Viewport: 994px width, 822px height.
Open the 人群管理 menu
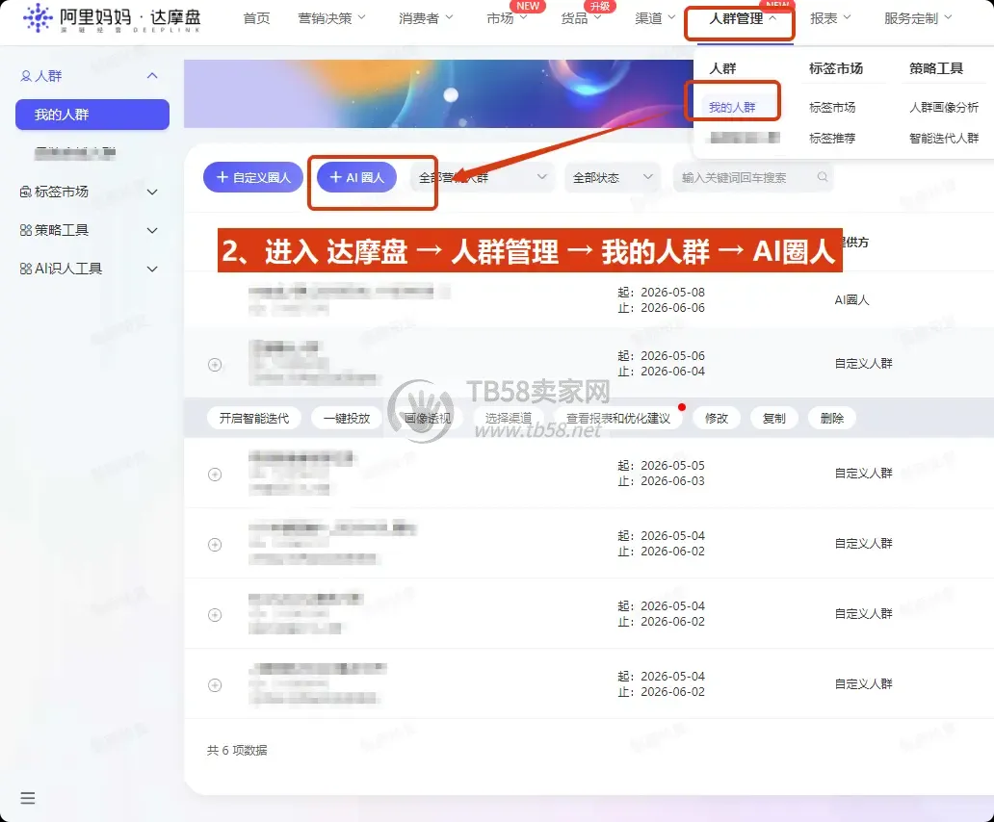pyautogui.click(x=743, y=18)
